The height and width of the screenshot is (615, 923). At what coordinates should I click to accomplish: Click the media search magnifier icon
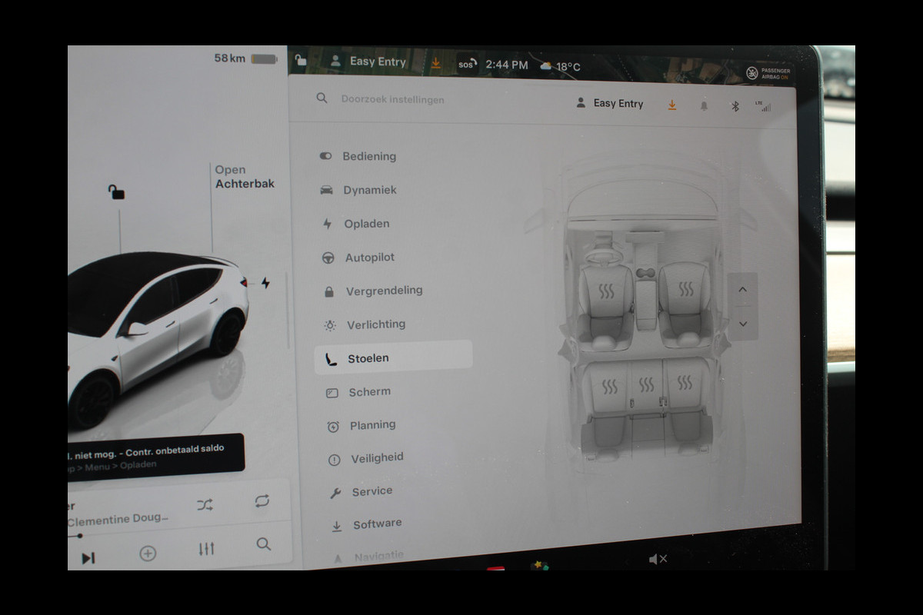pyautogui.click(x=264, y=544)
